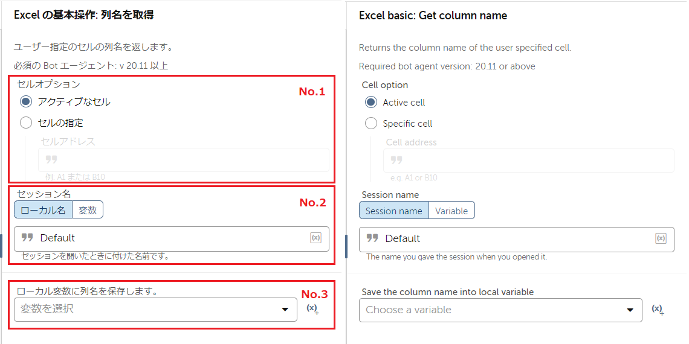Click the text Required bot agent version: 20.11 or above
The width and height of the screenshot is (689, 344).
click(x=447, y=67)
